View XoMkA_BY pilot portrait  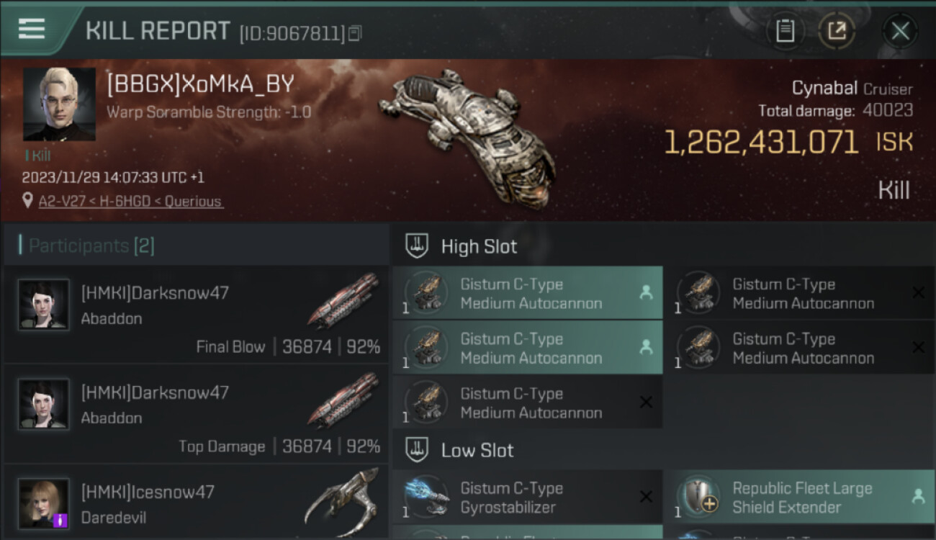(x=59, y=104)
